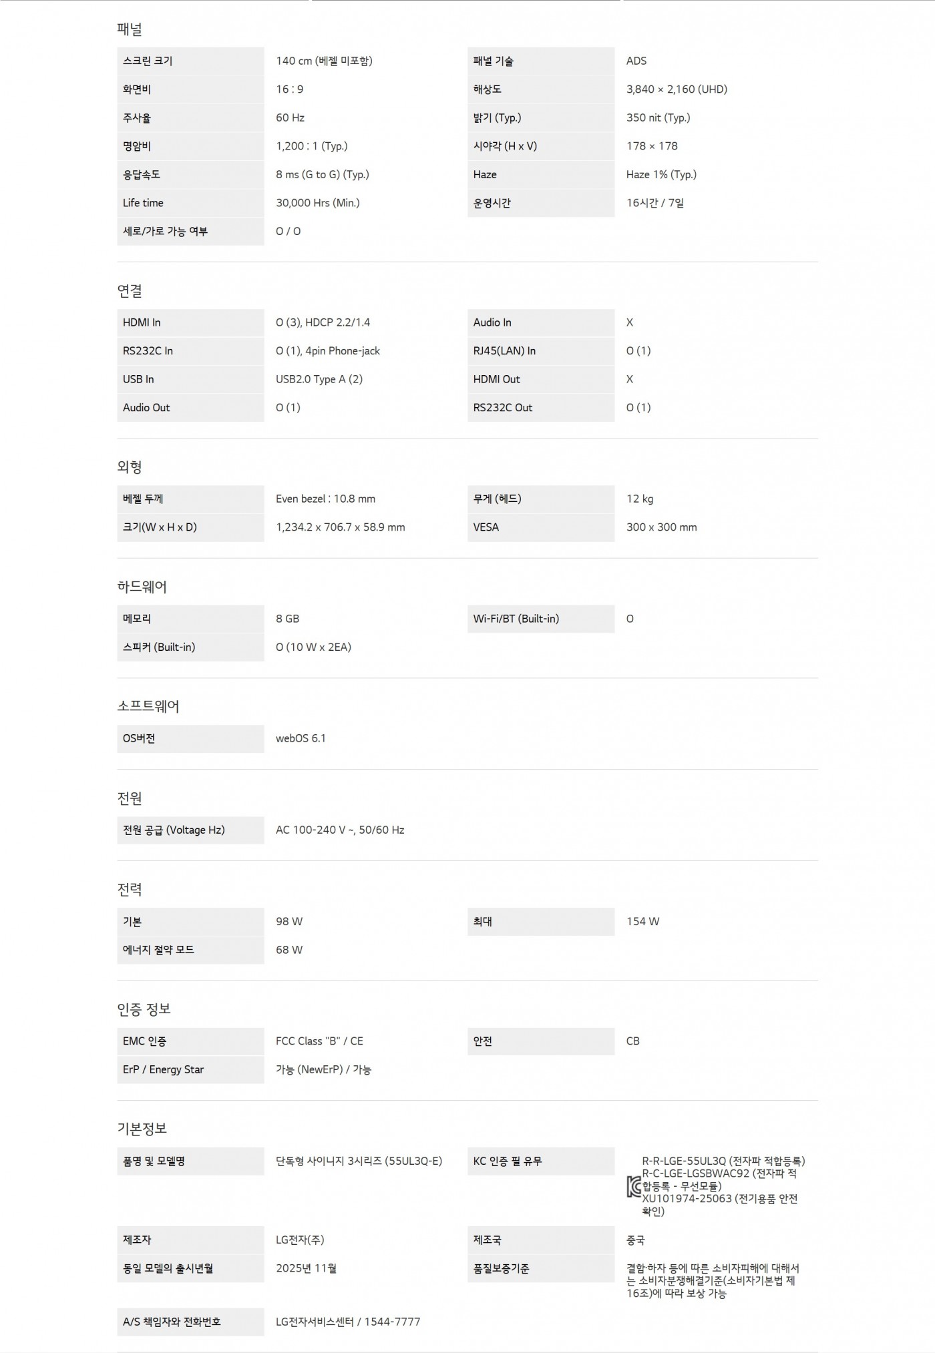Select the webOS 6.1 value text
Screen dimensions: 935x1353
tap(301, 738)
